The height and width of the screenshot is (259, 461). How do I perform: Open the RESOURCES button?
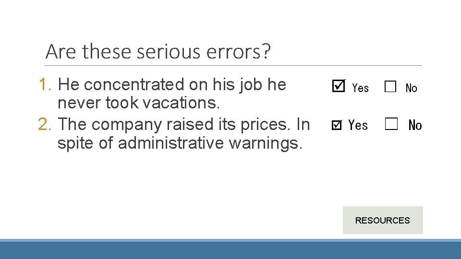383,220
